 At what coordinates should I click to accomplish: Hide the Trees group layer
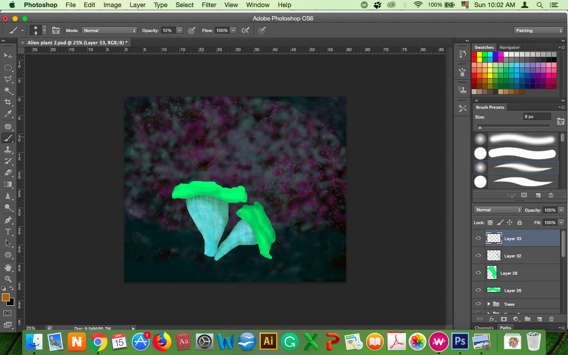pos(478,304)
